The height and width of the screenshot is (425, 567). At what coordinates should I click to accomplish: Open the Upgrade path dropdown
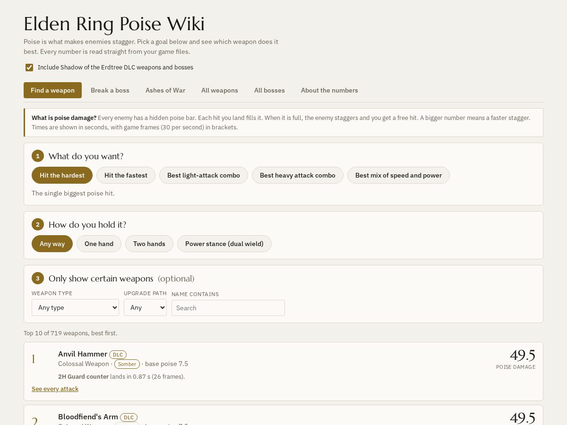tap(145, 307)
